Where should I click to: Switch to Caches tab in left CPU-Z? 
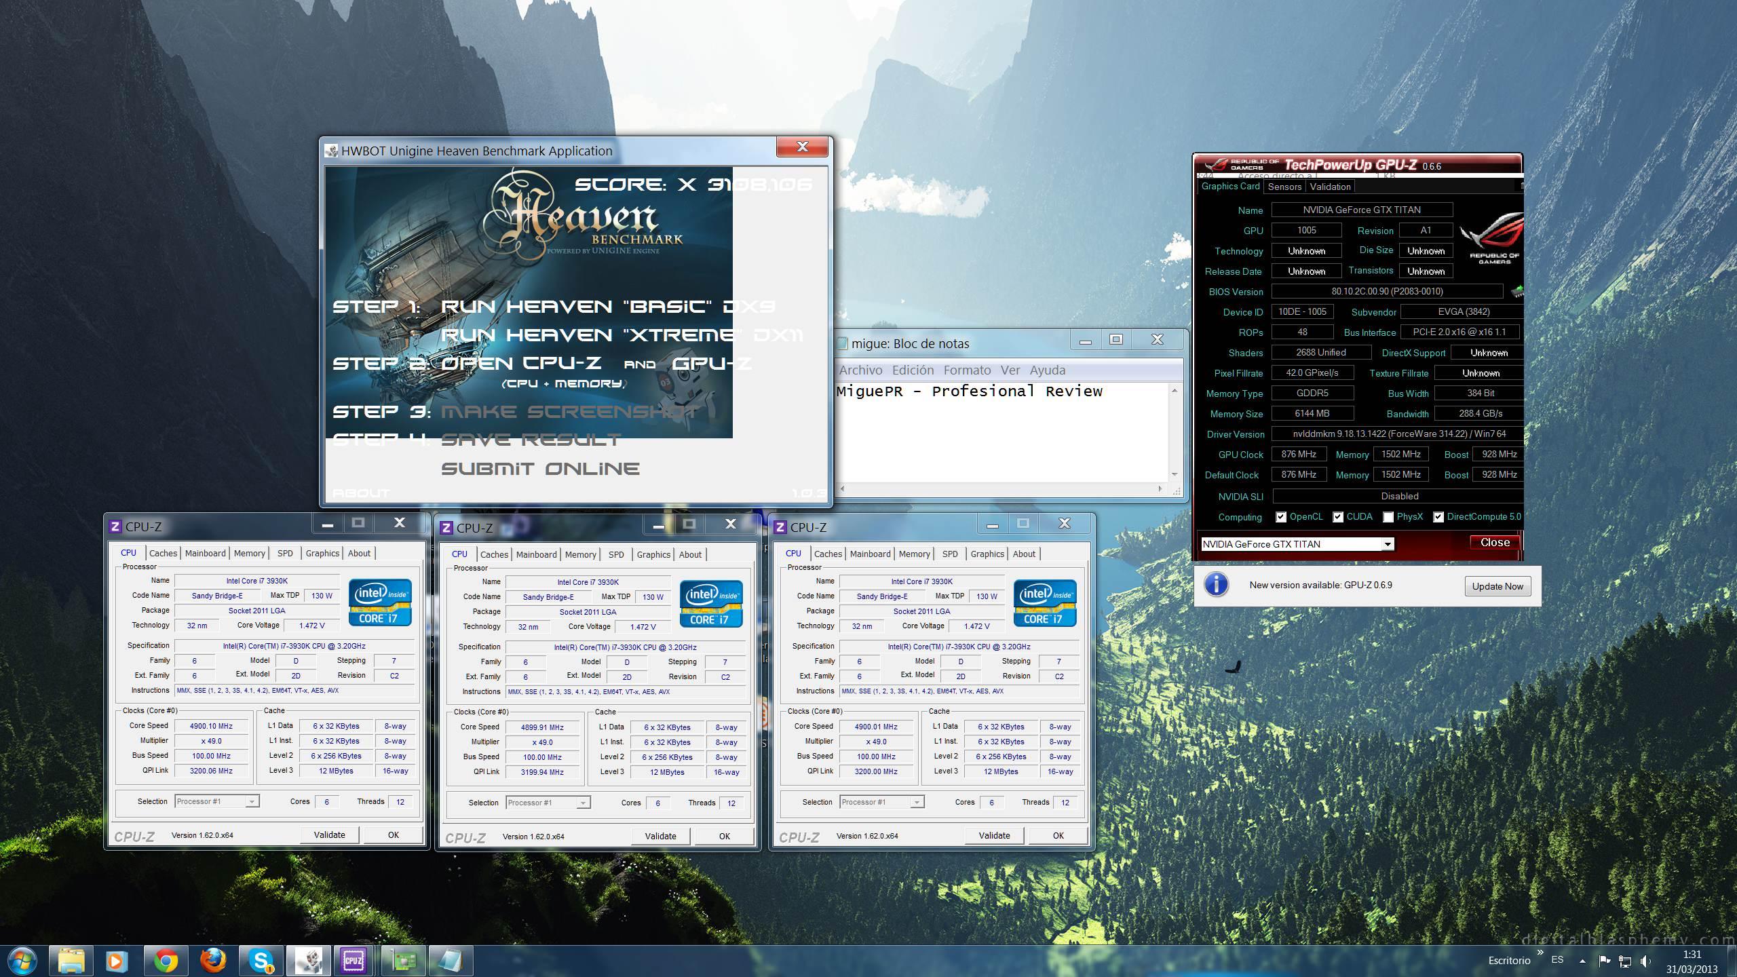click(x=163, y=553)
